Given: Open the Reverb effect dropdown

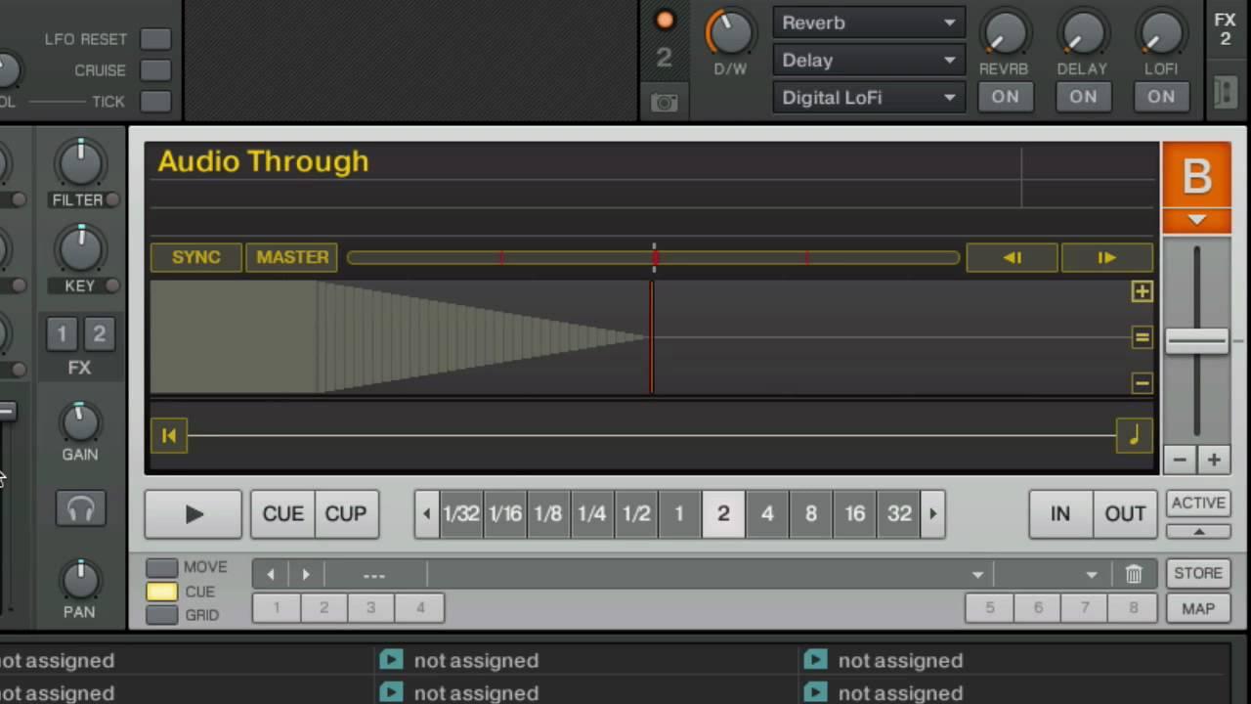Looking at the screenshot, I should point(868,22).
